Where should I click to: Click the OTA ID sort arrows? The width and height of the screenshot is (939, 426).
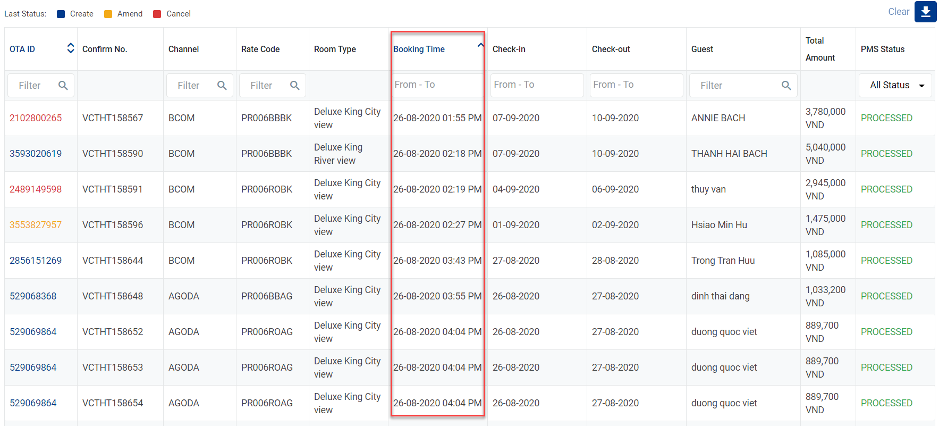point(70,48)
